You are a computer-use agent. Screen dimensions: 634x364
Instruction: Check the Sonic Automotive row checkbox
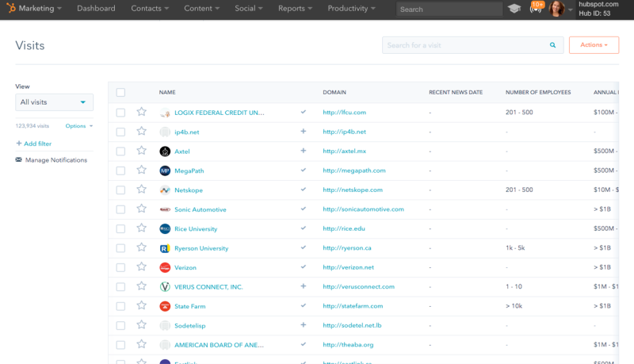(x=120, y=209)
